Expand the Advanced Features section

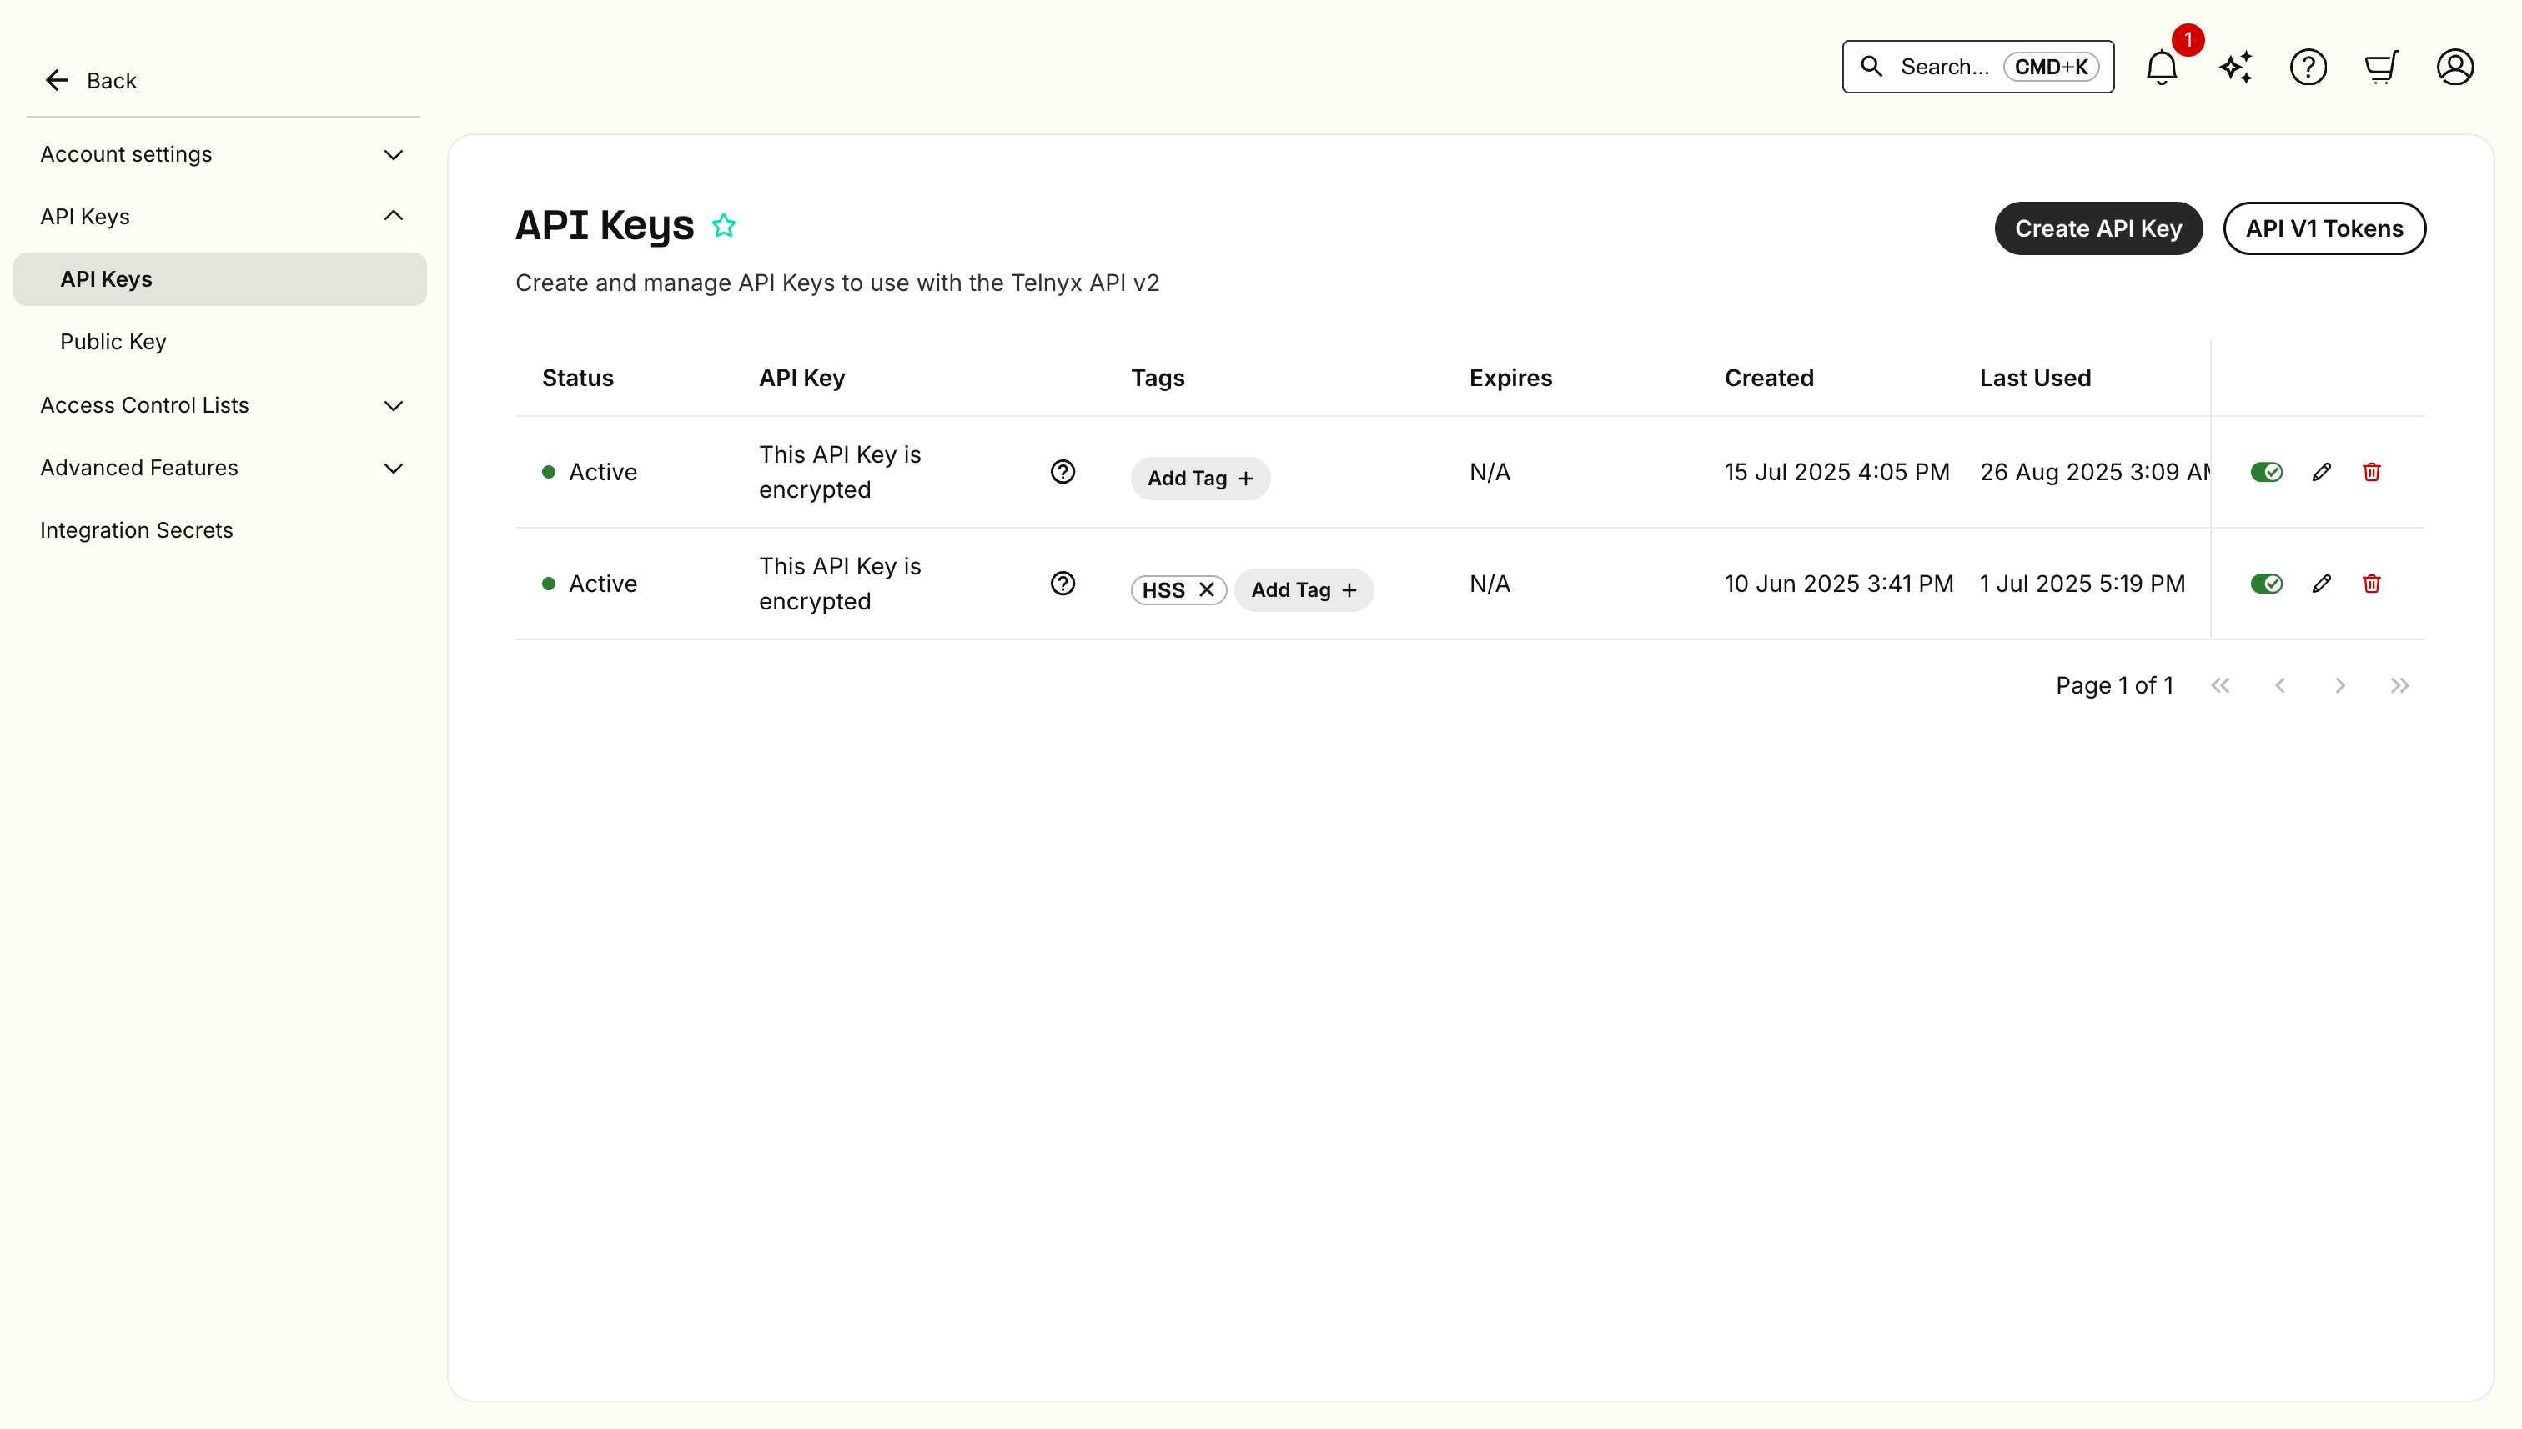click(394, 469)
